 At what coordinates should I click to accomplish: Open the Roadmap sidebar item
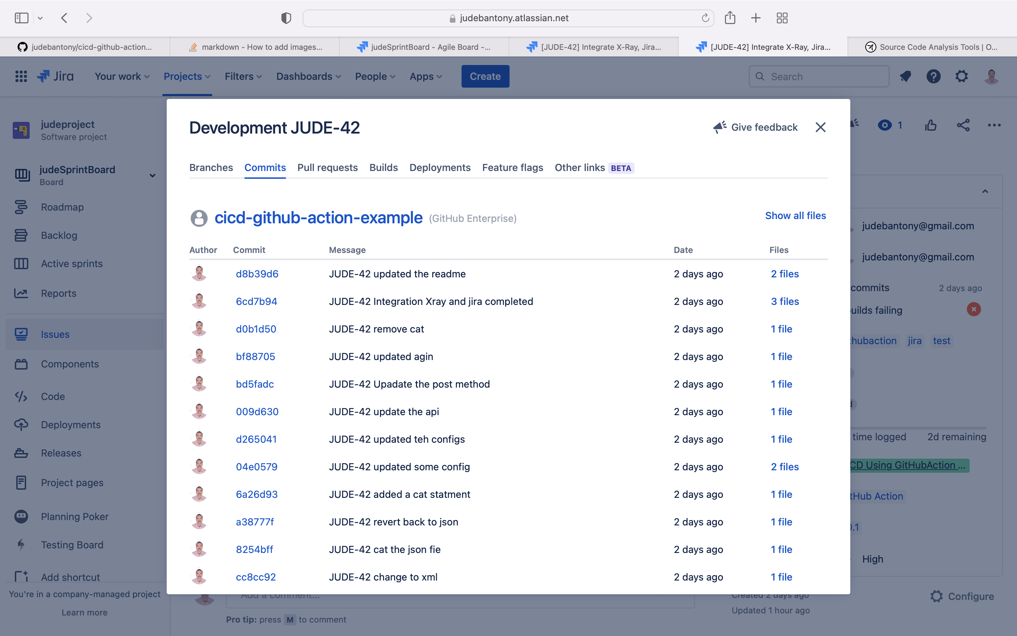click(62, 207)
